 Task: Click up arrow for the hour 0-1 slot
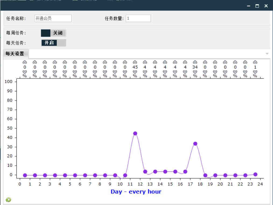(x=25, y=62)
